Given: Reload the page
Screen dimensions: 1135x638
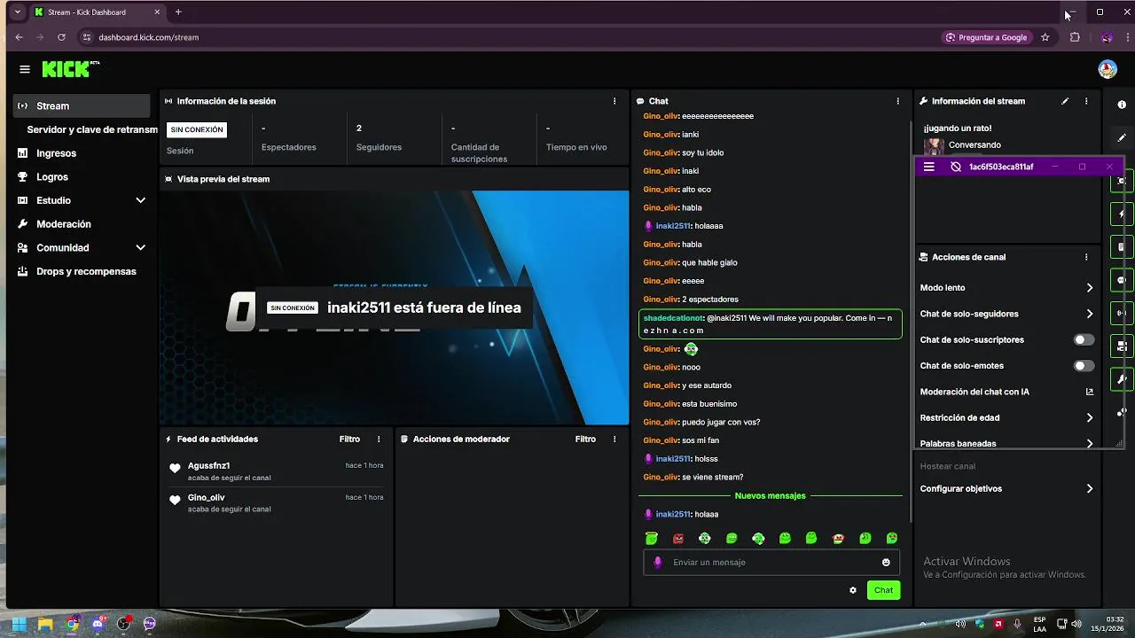Looking at the screenshot, I should point(61,37).
